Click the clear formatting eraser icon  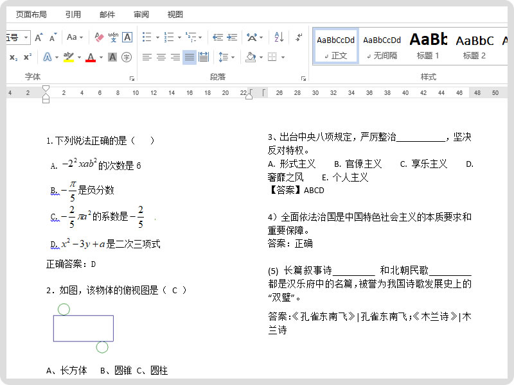(x=99, y=37)
